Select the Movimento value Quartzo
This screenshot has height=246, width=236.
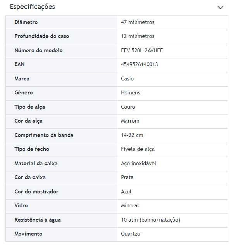click(x=131, y=234)
